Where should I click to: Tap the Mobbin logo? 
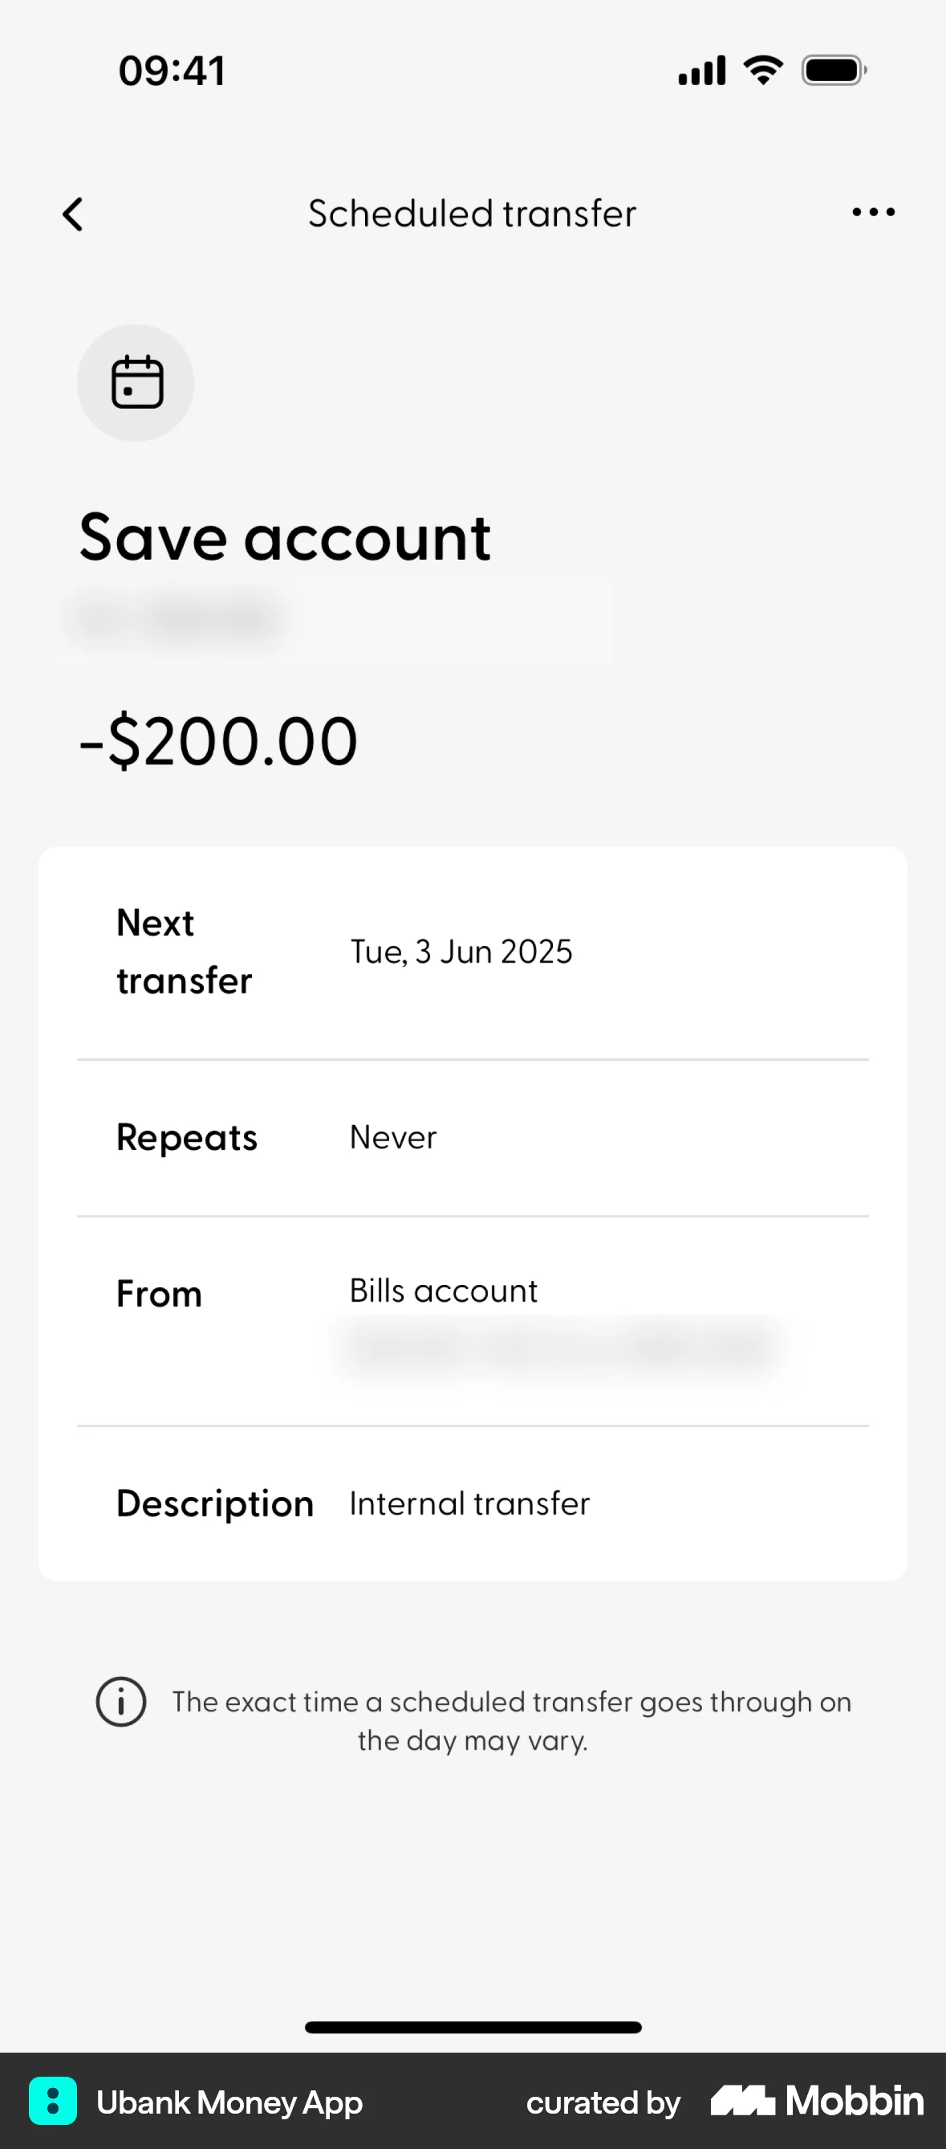pos(817,2101)
